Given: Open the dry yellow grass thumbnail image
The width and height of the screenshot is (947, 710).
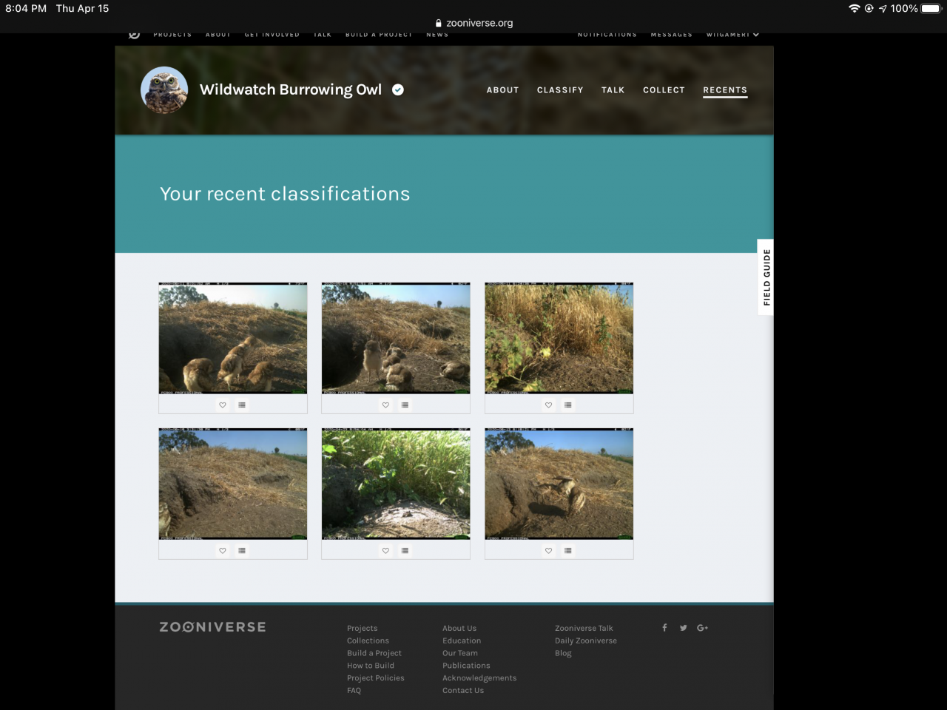Looking at the screenshot, I should 559,338.
